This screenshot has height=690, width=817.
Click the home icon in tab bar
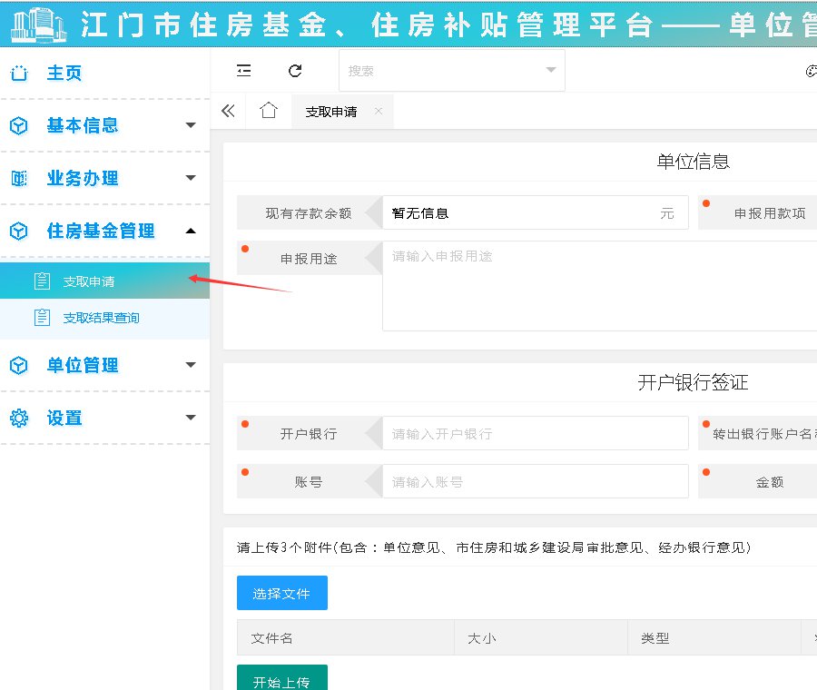tap(268, 111)
